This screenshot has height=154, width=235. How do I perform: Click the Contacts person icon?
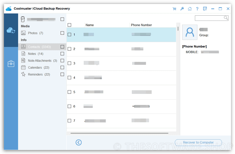pyautogui.click(x=23, y=46)
